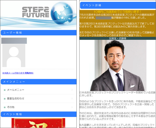This screenshot has width=156, height=128.
Task: Click the yellow 10億円ご当選おめでとう headline
Action: point(118,12)
